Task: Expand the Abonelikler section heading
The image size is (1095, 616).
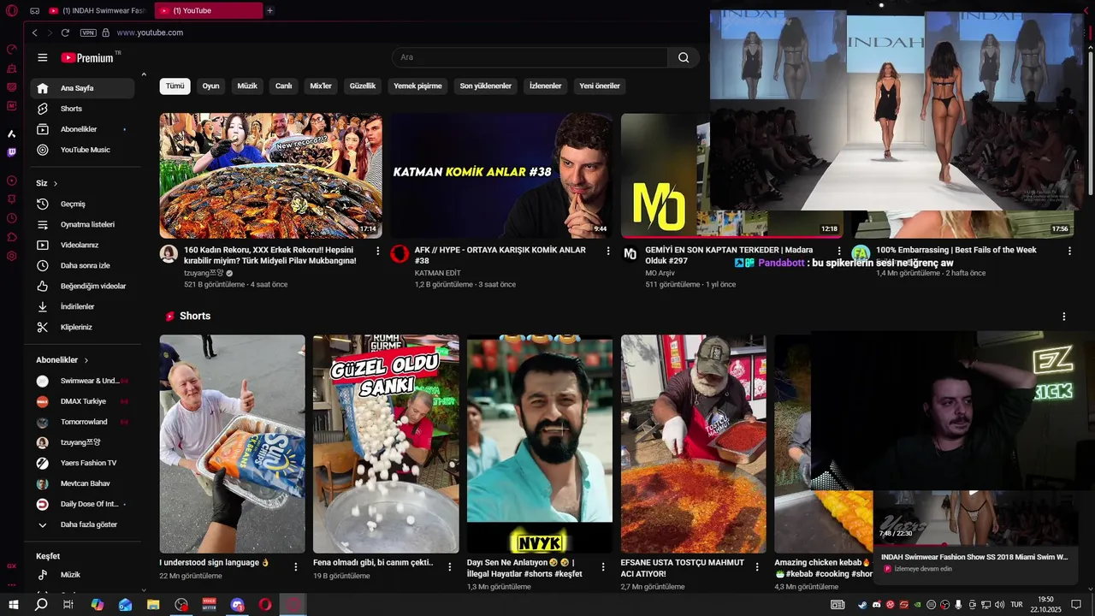Action: (62, 360)
